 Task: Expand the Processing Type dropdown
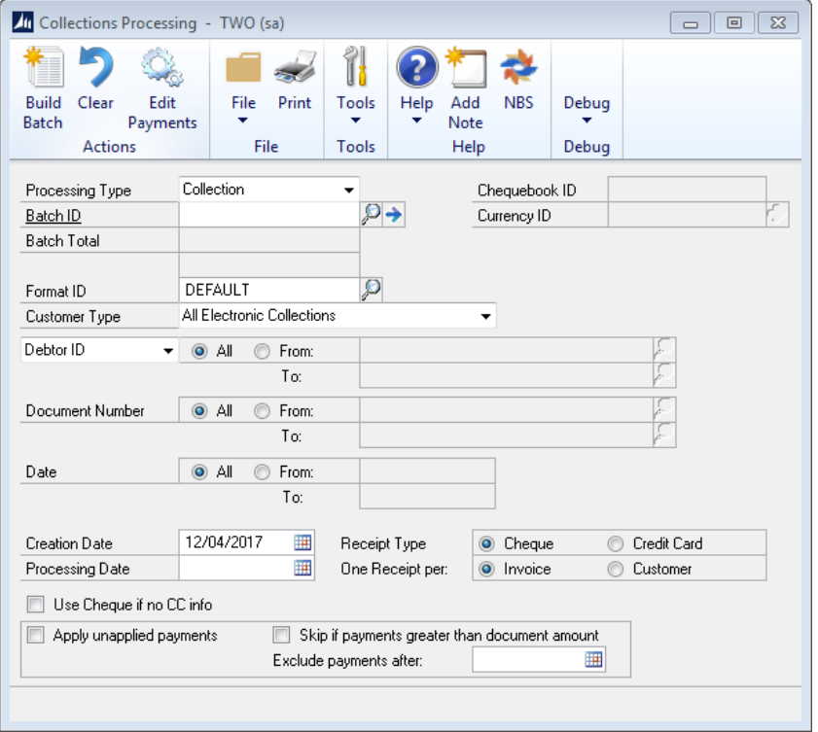click(348, 190)
